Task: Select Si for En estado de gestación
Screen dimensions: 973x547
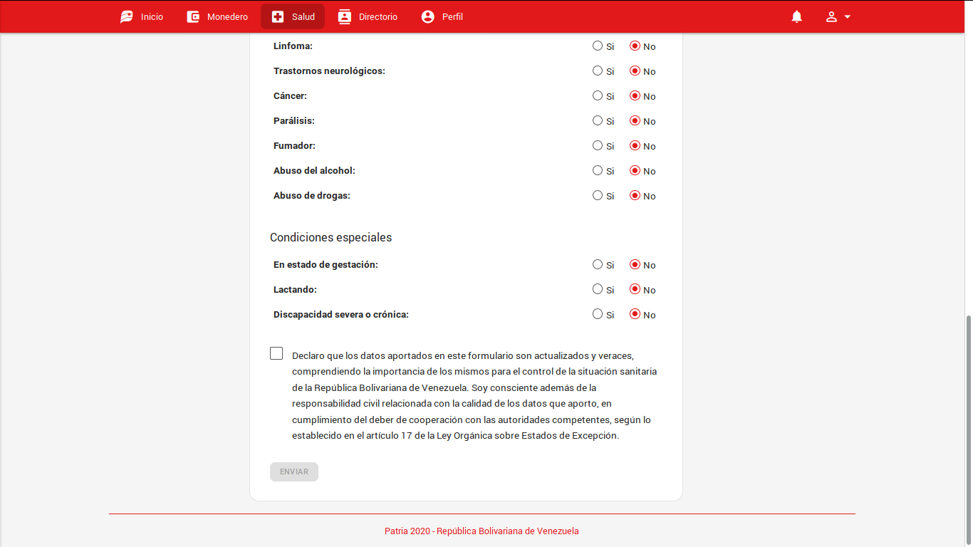Action: tap(598, 264)
